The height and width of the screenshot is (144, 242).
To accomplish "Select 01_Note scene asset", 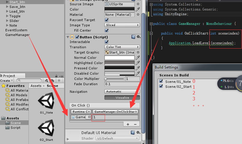I will tap(46, 103).
